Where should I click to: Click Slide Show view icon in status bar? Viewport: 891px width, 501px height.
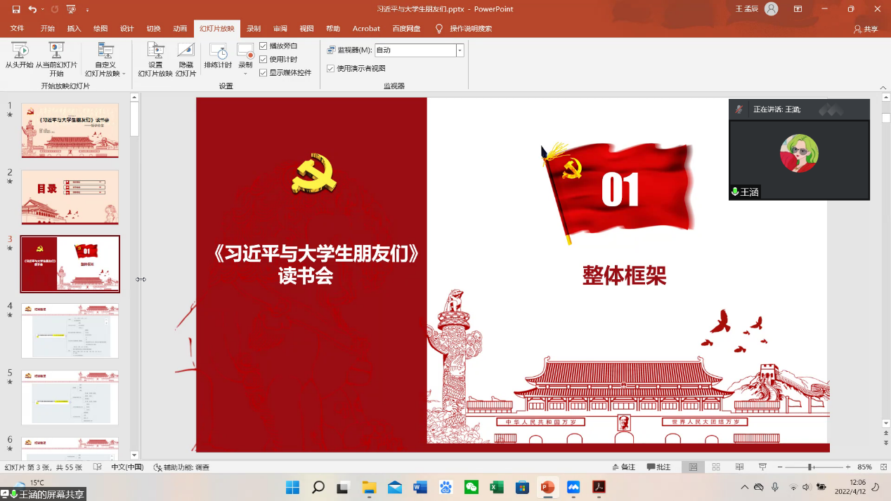762,467
